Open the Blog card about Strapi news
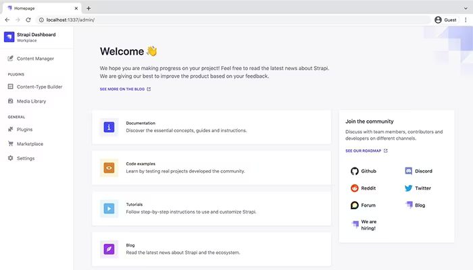Image resolution: width=473 pixels, height=270 pixels. coord(211,249)
